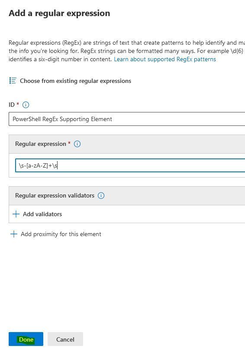Click the red asterisk beside Regular expression
245x349 pixels.
click(x=69, y=143)
